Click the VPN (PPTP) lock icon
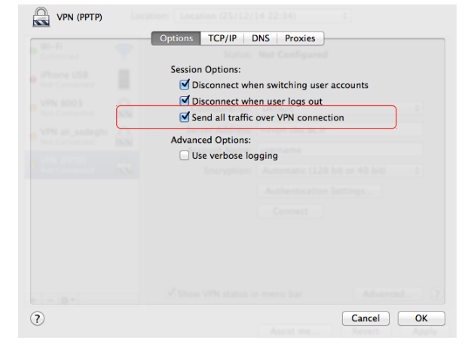The height and width of the screenshot is (349, 474). click(41, 17)
